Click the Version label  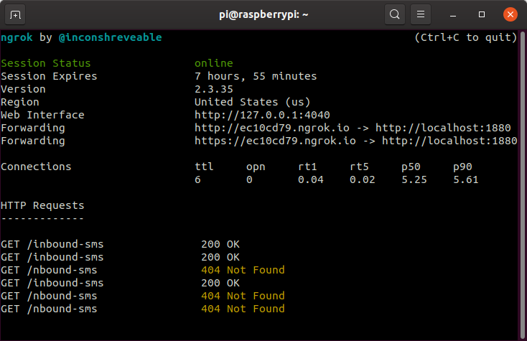click(23, 89)
